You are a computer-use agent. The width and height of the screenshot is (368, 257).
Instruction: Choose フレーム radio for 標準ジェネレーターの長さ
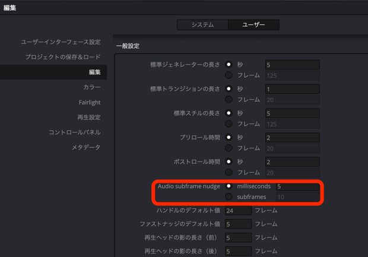point(229,75)
